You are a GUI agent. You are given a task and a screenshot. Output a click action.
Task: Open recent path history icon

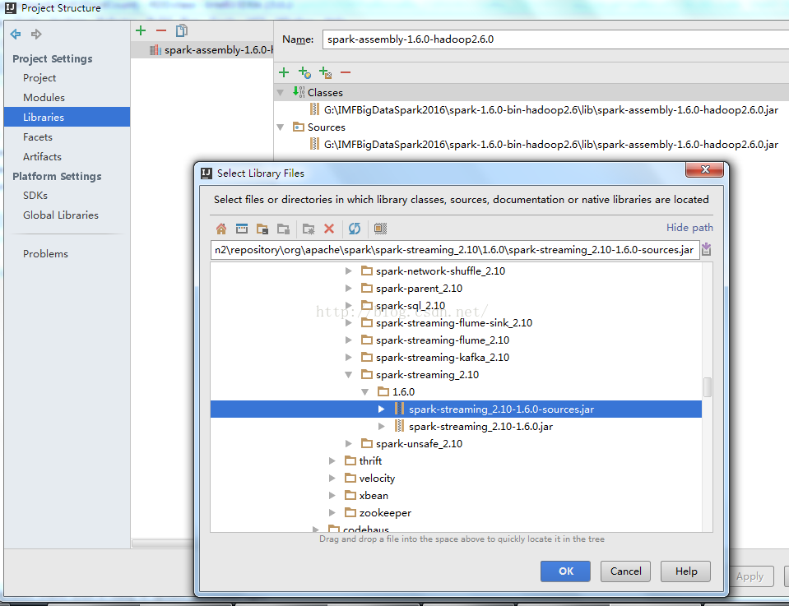(x=707, y=249)
